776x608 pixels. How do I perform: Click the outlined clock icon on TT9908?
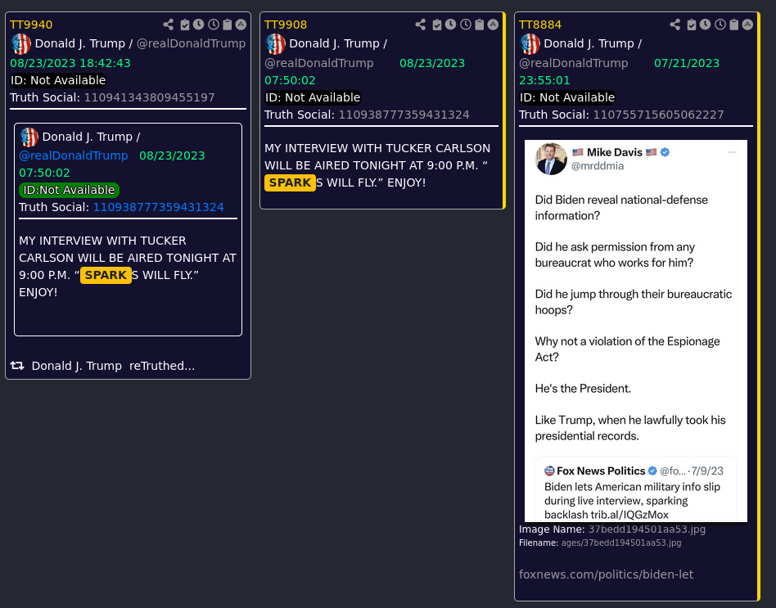click(x=466, y=25)
